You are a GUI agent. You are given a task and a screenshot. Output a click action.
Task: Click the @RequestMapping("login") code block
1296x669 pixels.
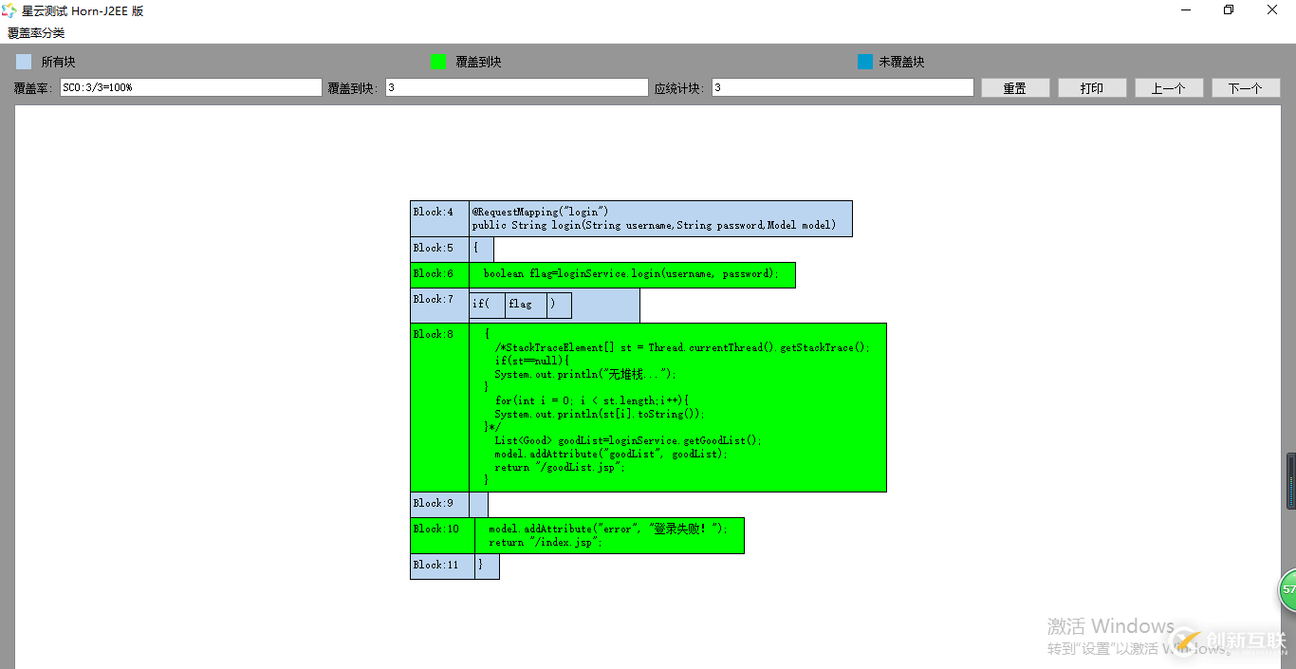coord(660,218)
